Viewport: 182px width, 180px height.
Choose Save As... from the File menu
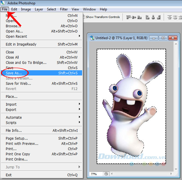pyautogui.click(x=14, y=73)
